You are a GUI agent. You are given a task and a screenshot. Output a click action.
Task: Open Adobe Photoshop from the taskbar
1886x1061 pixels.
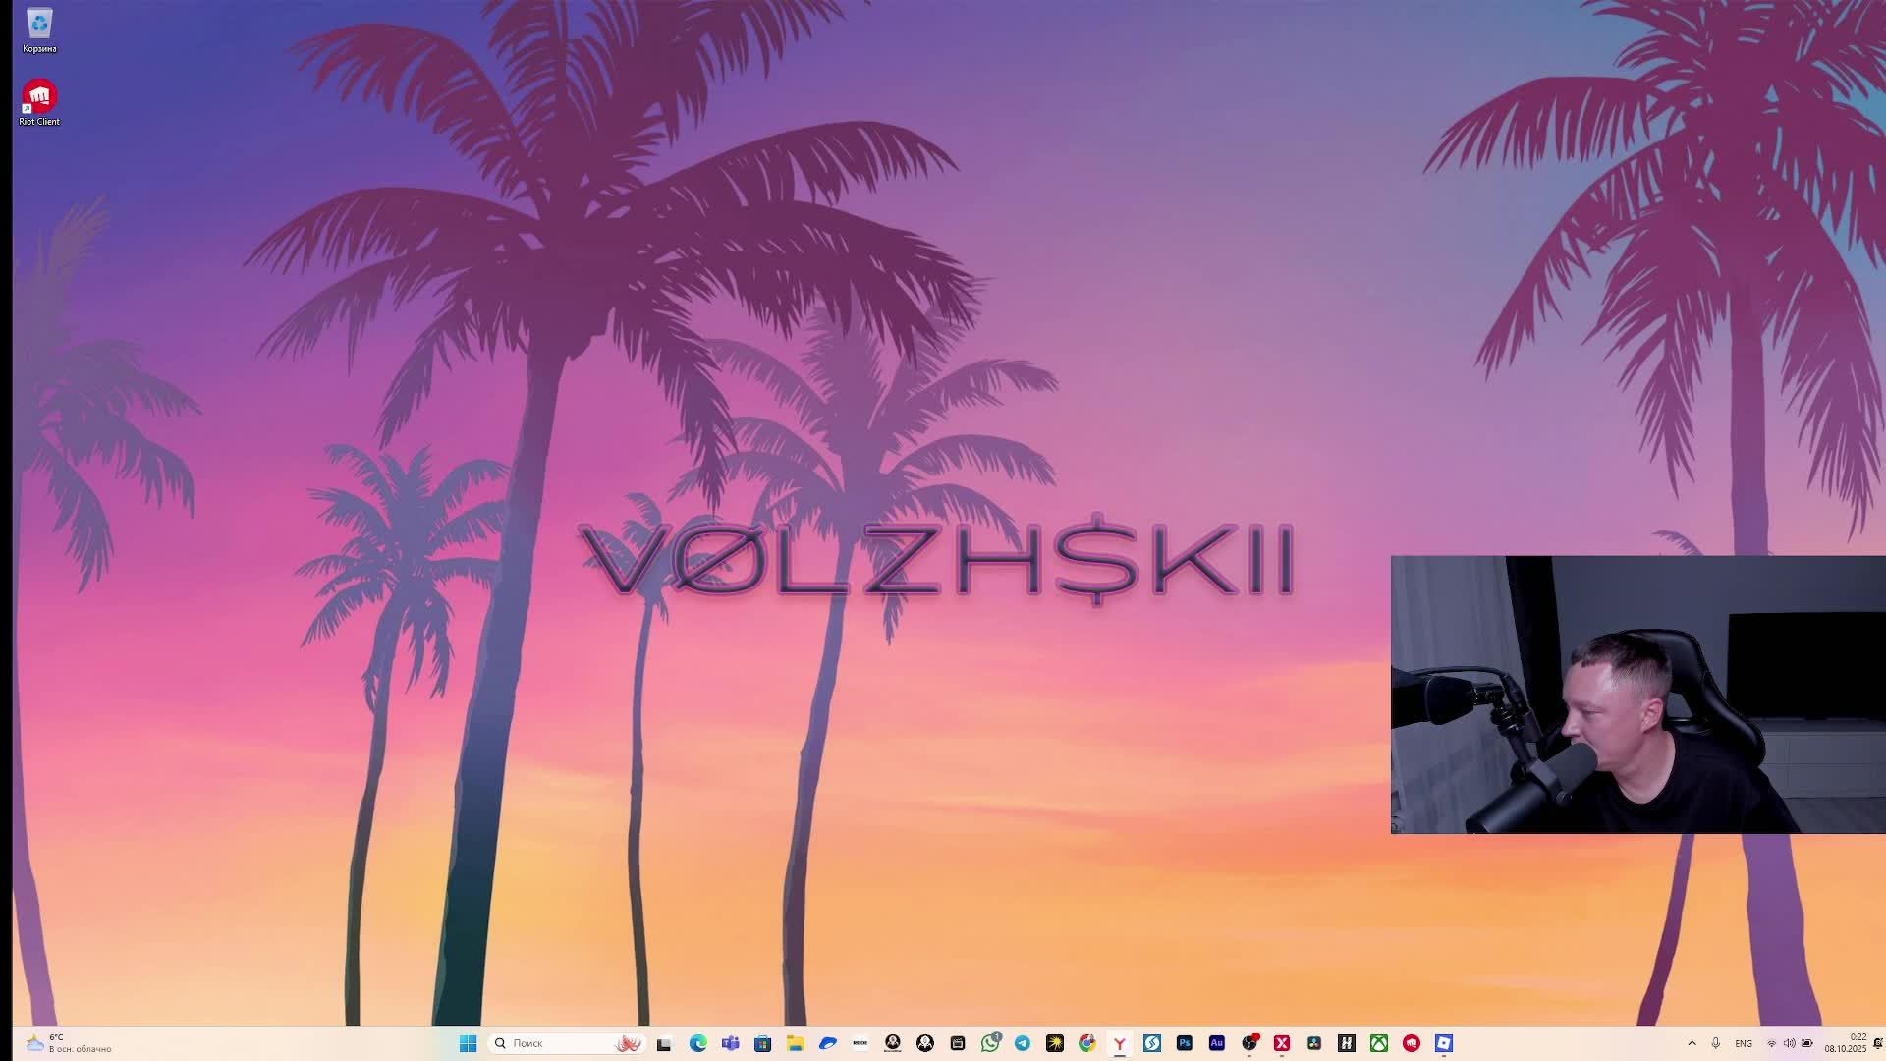(1185, 1043)
